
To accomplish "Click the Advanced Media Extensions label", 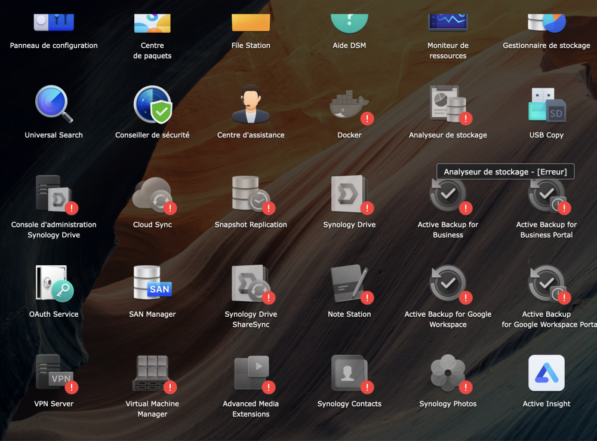I will point(251,409).
